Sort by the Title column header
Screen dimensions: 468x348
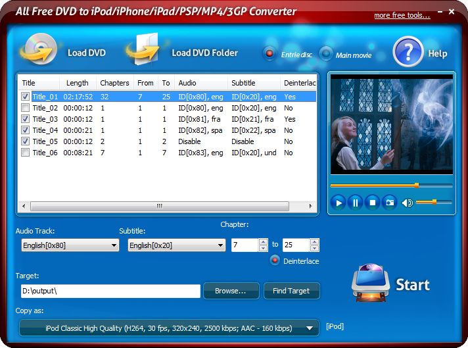click(39, 83)
